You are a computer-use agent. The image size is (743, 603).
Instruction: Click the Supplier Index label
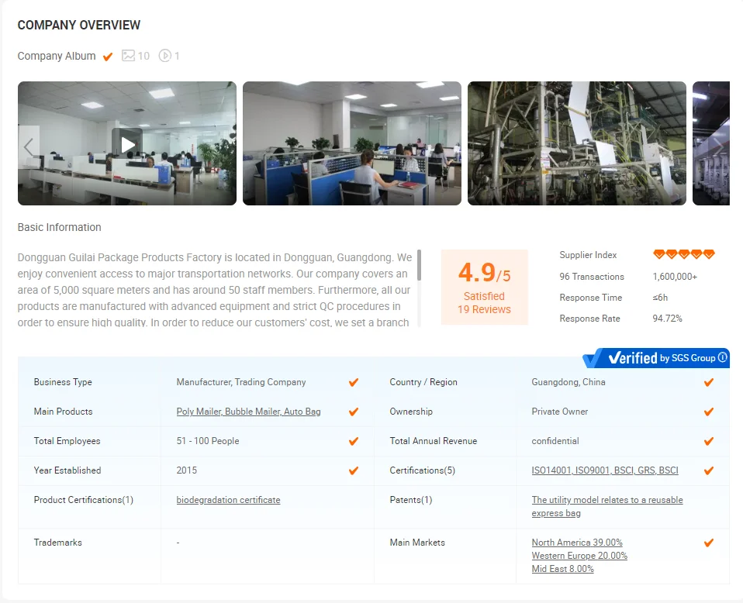[x=588, y=255]
